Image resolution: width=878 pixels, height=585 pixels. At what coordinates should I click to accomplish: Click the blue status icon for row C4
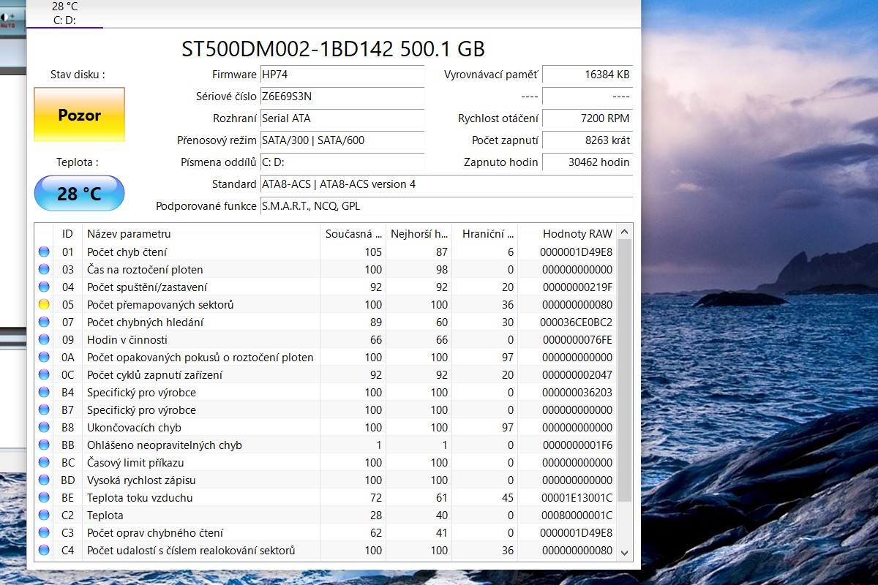click(x=44, y=551)
